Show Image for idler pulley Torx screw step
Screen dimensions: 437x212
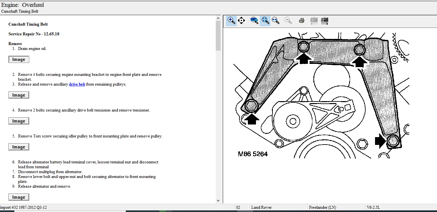pyautogui.click(x=19, y=147)
